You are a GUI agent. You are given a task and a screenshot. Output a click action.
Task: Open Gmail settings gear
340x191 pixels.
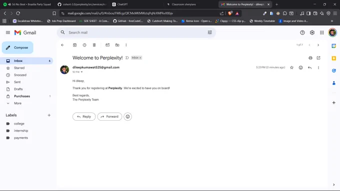pos(312,32)
